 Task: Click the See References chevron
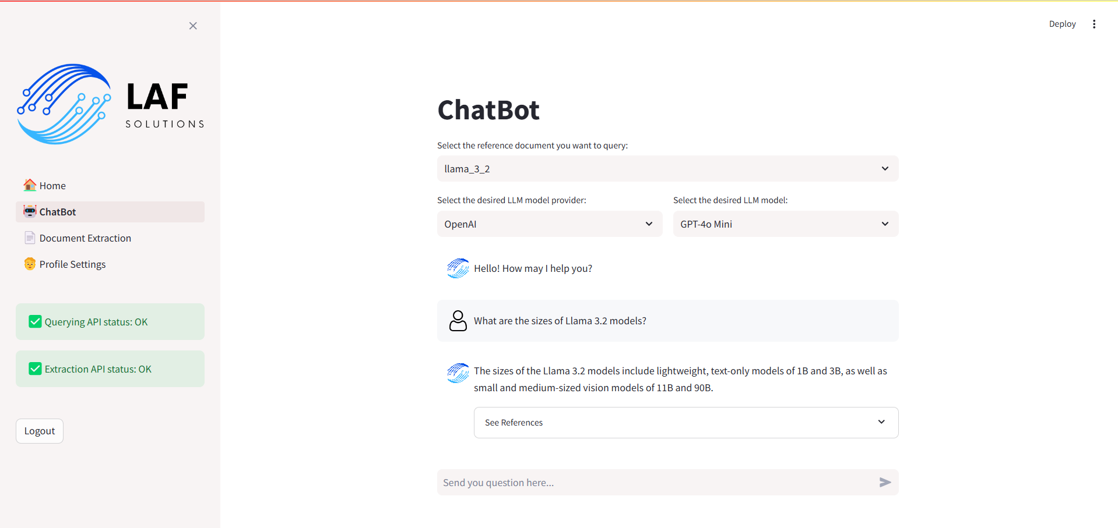(881, 421)
